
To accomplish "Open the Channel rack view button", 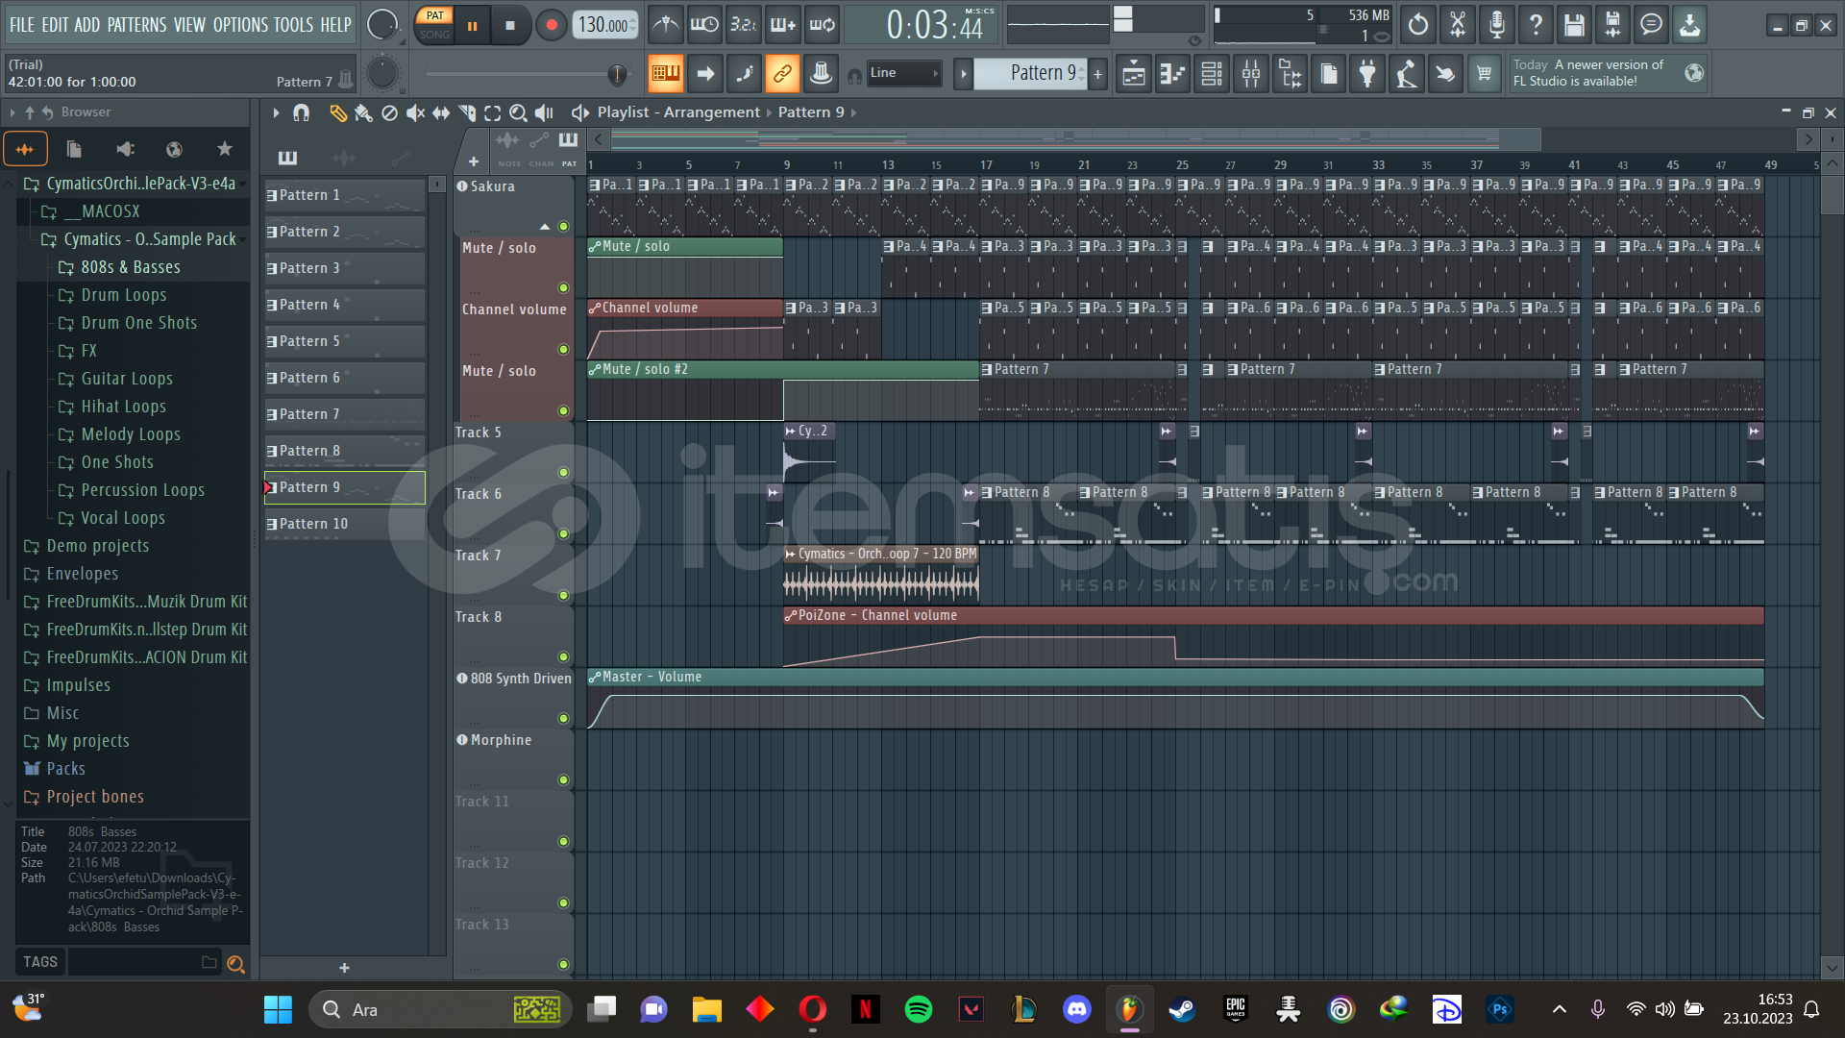I will tap(1212, 74).
